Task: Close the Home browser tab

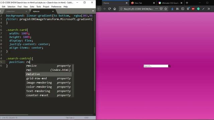Action: pos(126,3)
